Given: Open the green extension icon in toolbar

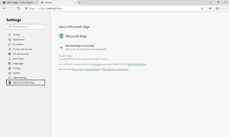Looking at the screenshot, I should (x=210, y=9).
